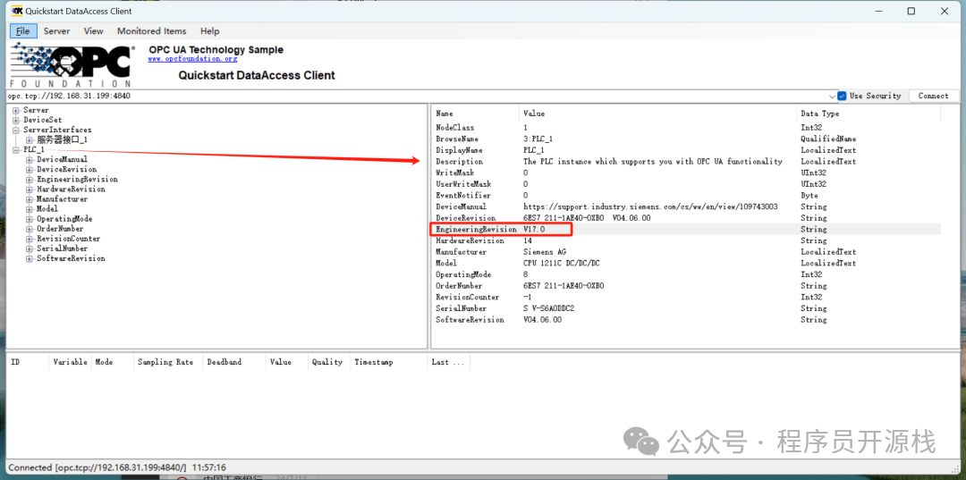
Task: Click the Sampling Rate column header
Action: click(x=168, y=362)
